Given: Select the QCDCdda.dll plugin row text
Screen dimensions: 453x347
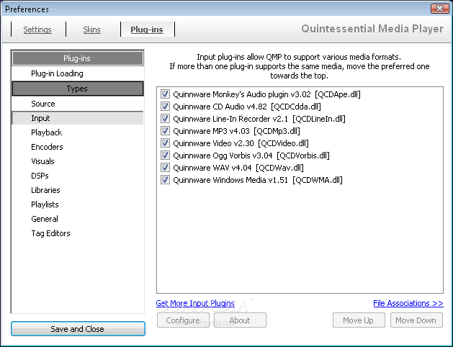Looking at the screenshot, I should [247, 107].
